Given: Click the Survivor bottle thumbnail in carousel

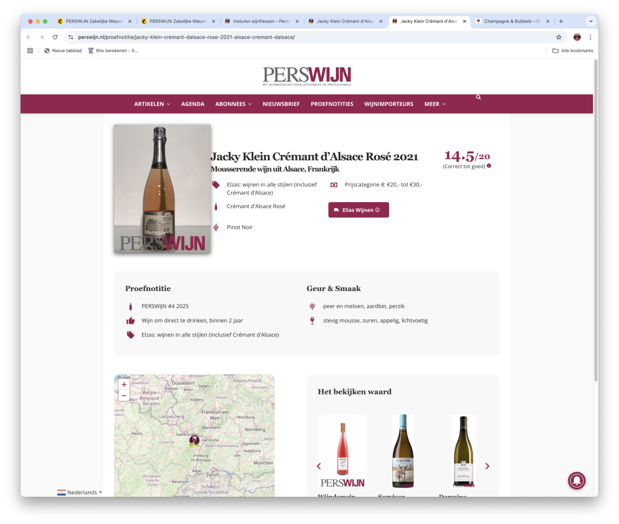Looking at the screenshot, I should click(x=403, y=451).
